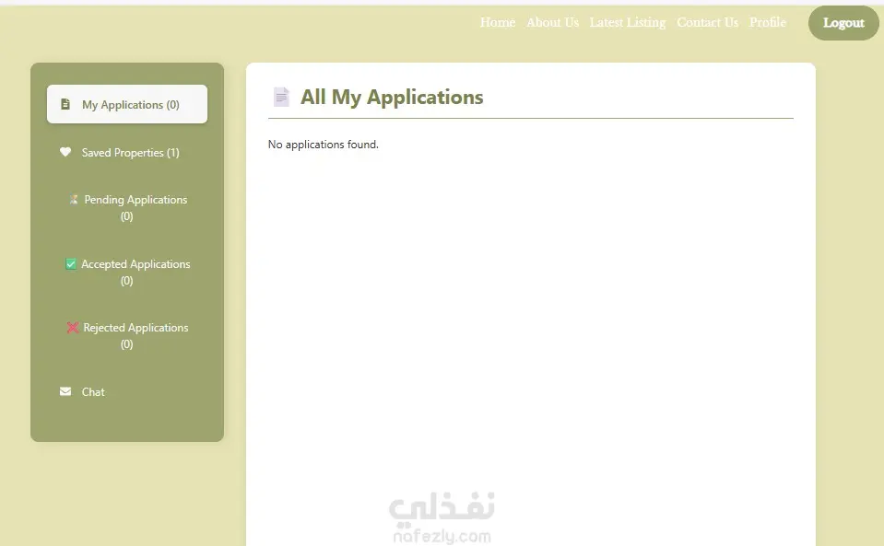Viewport: 884px width, 546px height.
Task: Click the red X icon beside Rejected Applications
Action: pos(73,328)
